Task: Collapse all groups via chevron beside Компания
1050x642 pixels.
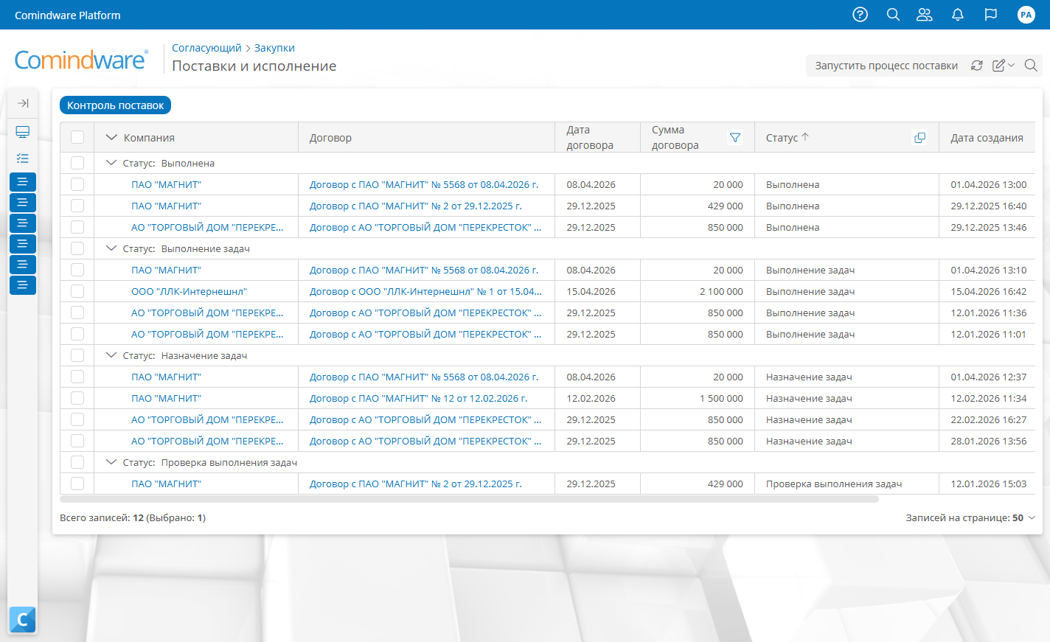Action: pos(111,137)
